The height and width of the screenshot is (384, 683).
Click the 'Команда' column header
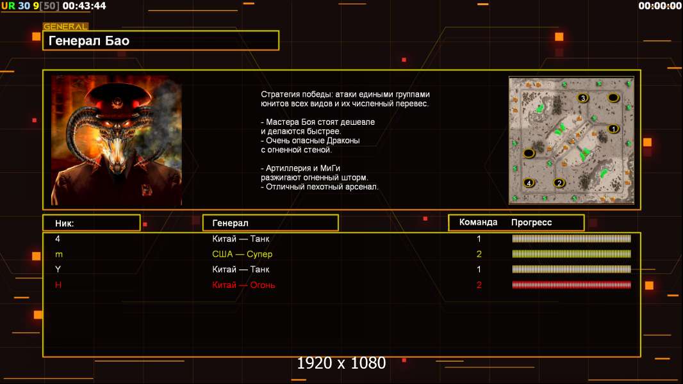click(478, 222)
